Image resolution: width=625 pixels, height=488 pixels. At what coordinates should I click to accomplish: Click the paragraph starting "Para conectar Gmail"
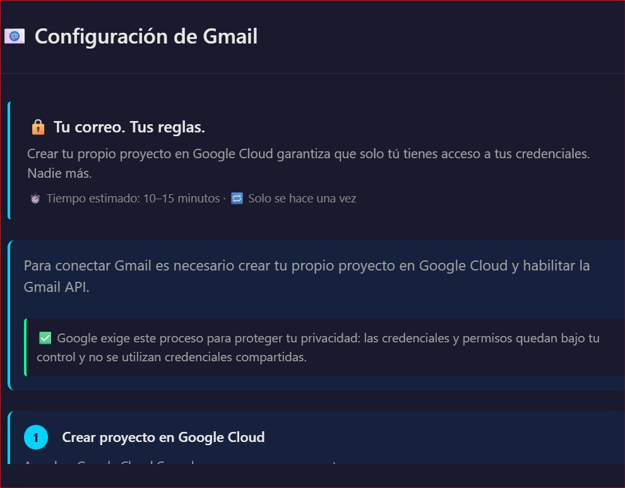(306, 265)
